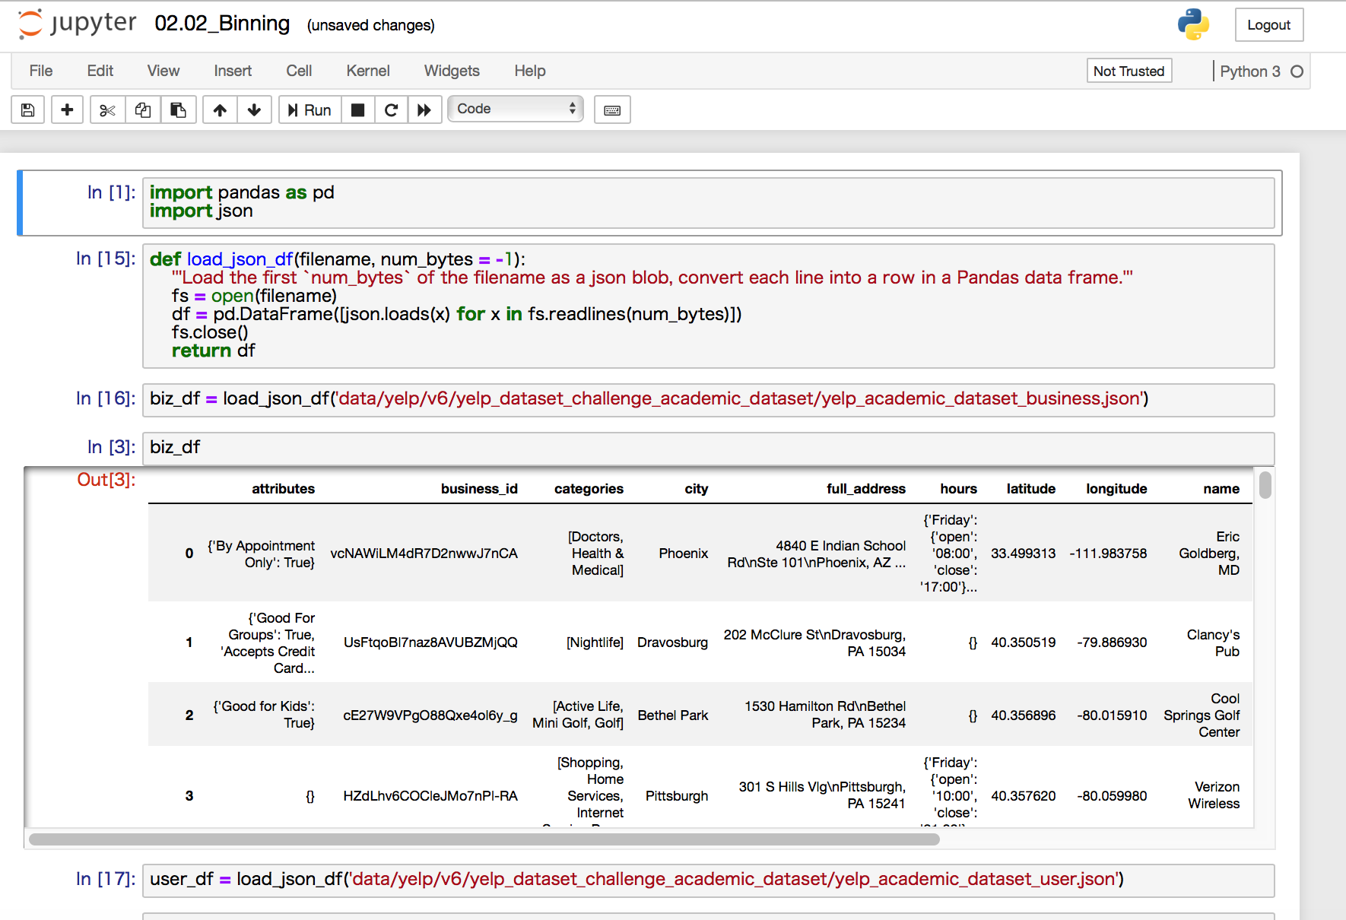This screenshot has width=1346, height=920.
Task: Click the city column header
Action: [696, 489]
